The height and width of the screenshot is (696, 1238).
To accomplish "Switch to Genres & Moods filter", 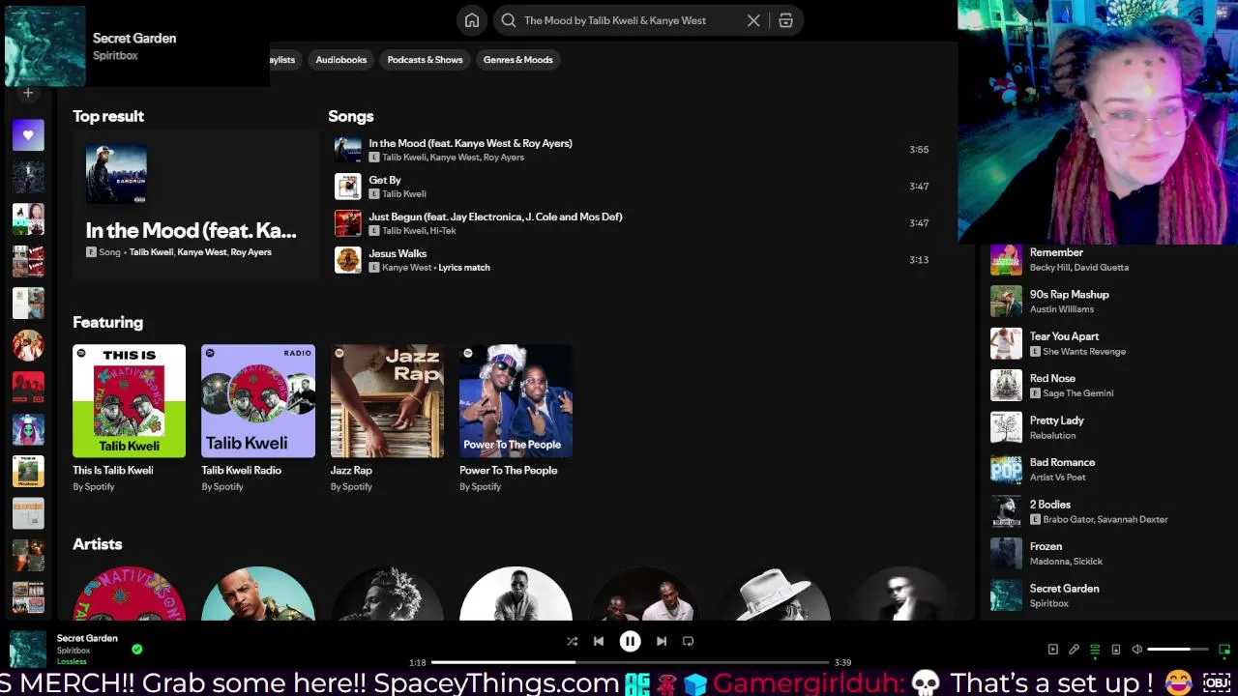I will tap(518, 60).
